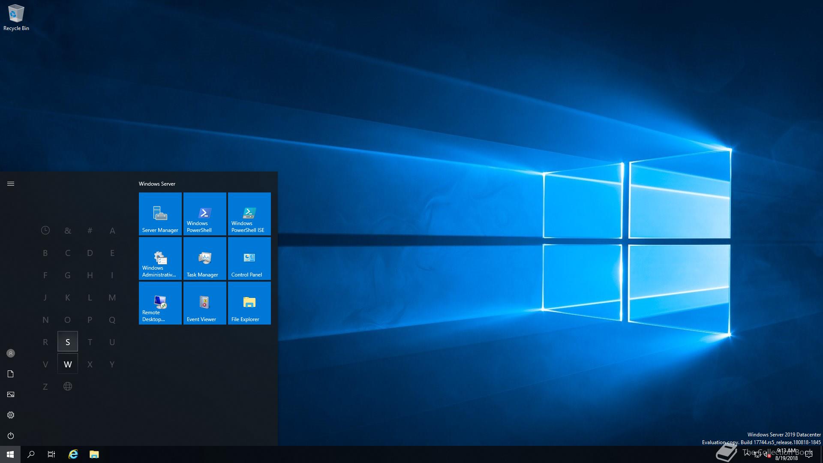The width and height of the screenshot is (823, 463).
Task: Expand the Start menu hamburger button
Action: coord(11,183)
